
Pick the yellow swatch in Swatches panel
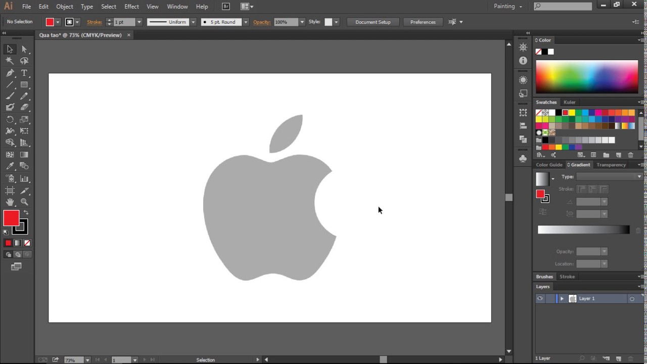(572, 113)
